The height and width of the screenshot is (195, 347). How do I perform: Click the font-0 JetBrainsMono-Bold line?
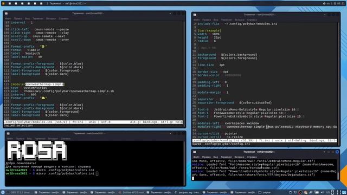(x=248, y=109)
